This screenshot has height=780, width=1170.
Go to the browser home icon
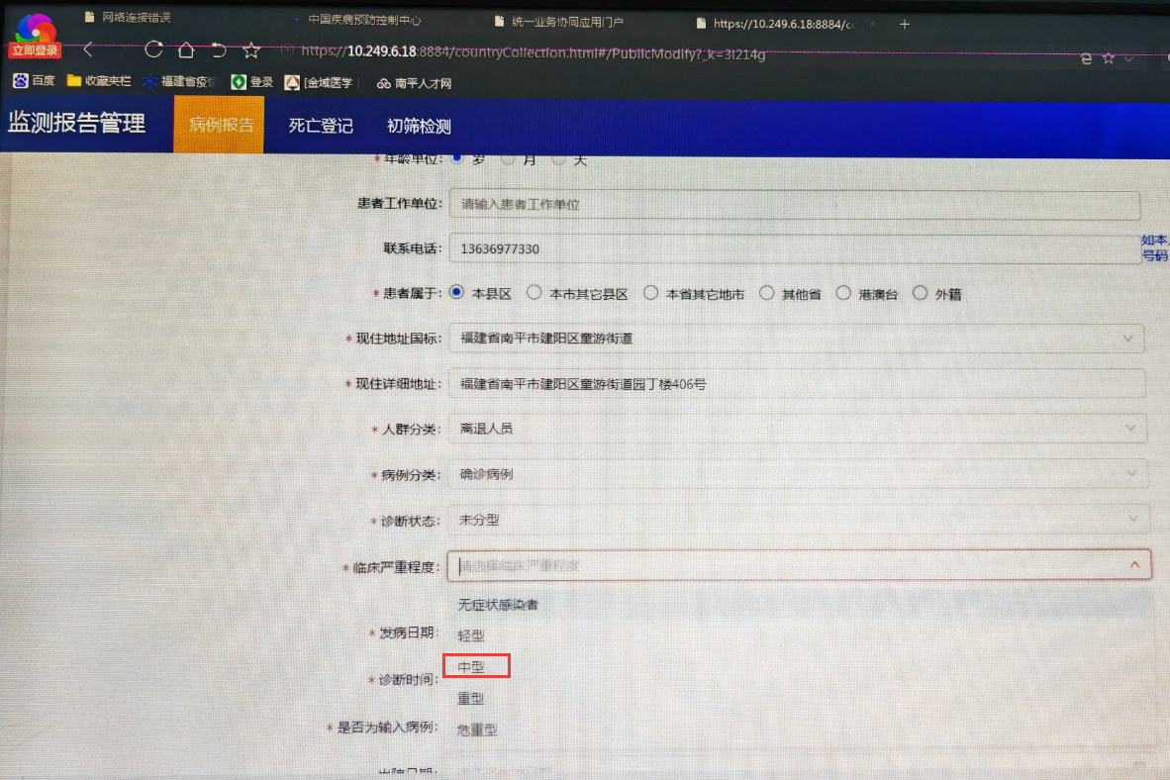click(186, 50)
